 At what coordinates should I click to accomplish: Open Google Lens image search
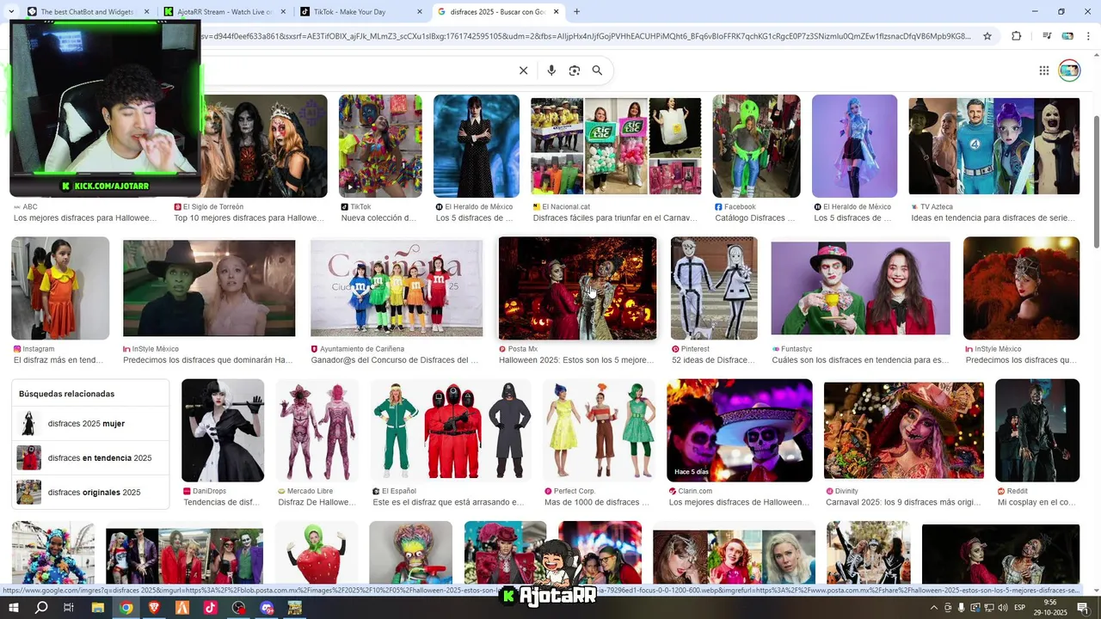click(x=575, y=70)
